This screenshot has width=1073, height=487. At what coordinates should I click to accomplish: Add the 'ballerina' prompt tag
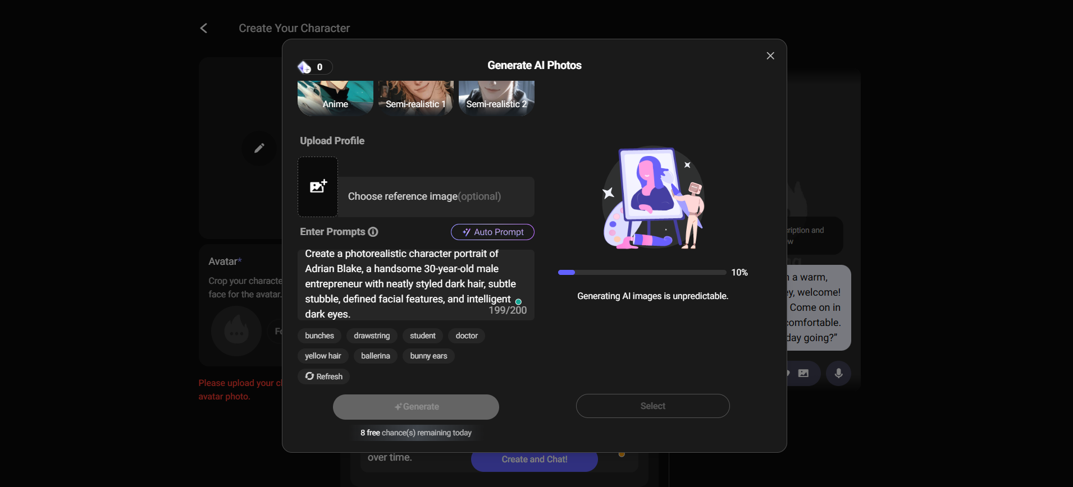point(376,356)
